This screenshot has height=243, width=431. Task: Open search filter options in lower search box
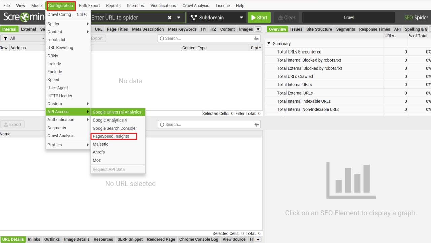pyautogui.click(x=257, y=125)
